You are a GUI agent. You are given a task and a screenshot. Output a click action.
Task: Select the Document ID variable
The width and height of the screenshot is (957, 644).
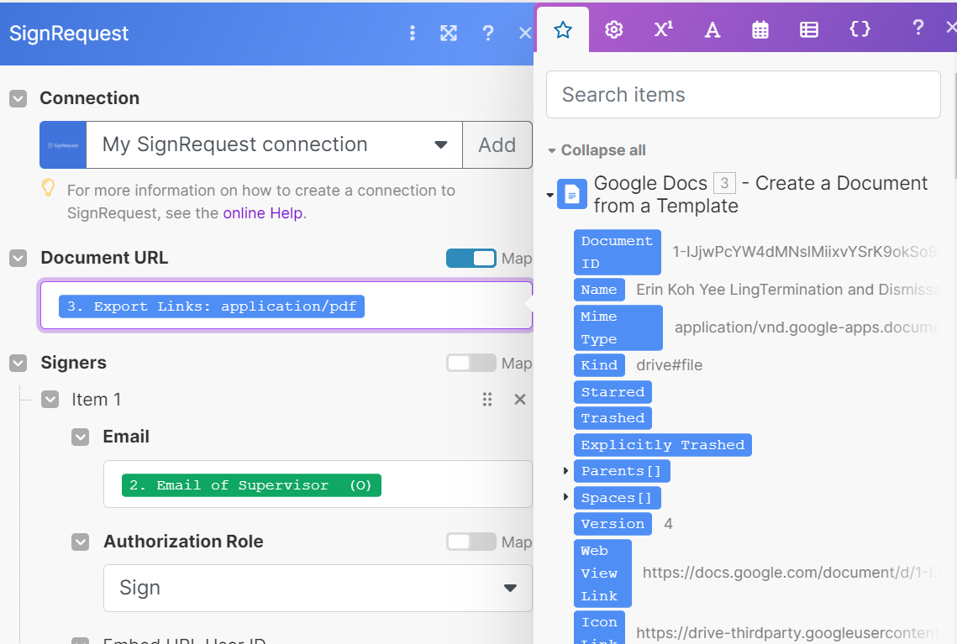tap(617, 252)
